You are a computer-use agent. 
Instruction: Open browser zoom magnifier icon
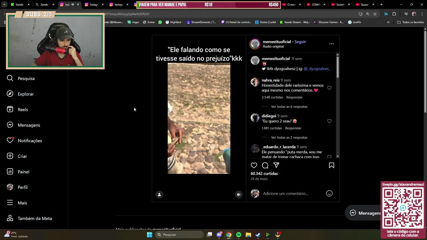coord(368,14)
